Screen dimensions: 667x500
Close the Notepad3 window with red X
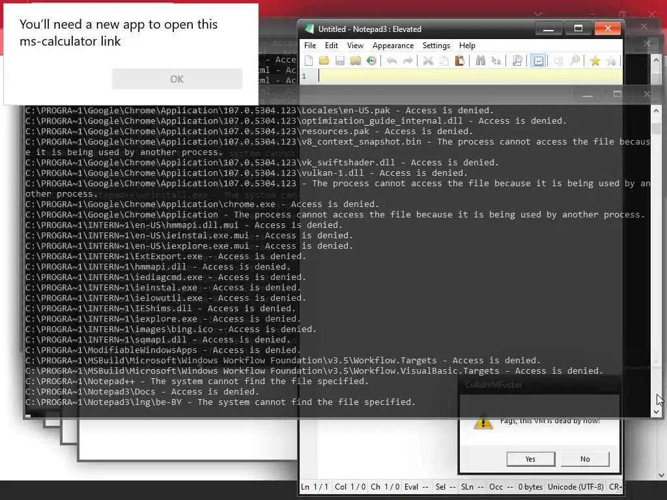pos(608,29)
